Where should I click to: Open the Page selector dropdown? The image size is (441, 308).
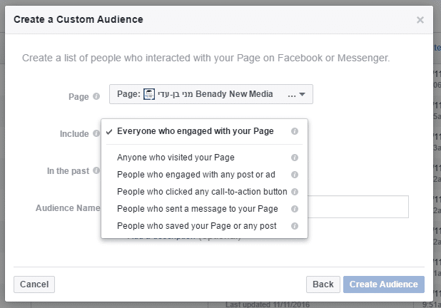211,94
